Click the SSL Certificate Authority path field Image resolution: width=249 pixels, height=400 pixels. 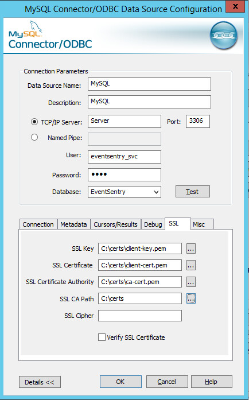pyautogui.click(x=140, y=282)
